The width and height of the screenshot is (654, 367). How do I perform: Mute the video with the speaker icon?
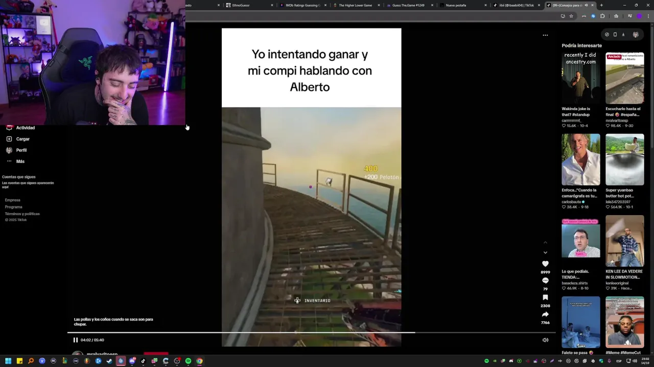point(545,340)
